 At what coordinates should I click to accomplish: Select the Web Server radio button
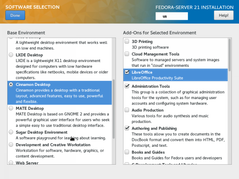[11, 162]
